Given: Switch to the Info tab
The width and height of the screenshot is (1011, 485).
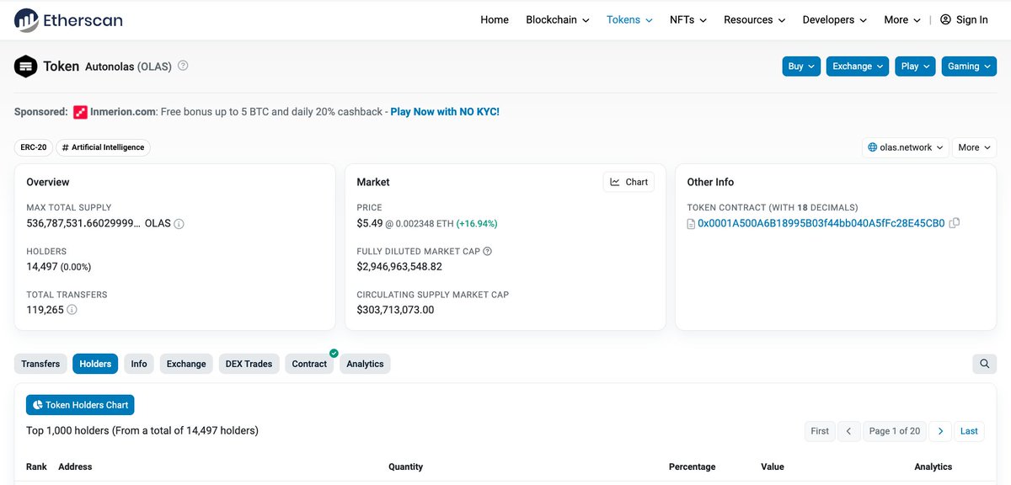Looking at the screenshot, I should [x=139, y=364].
